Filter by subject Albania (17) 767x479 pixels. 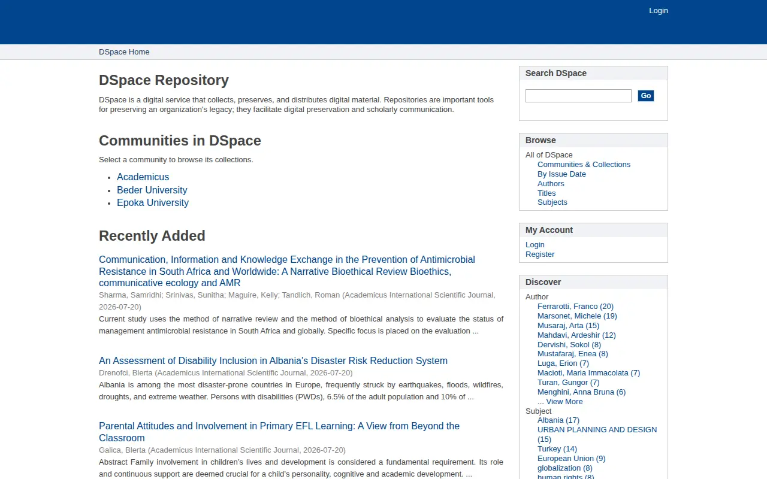click(x=558, y=420)
